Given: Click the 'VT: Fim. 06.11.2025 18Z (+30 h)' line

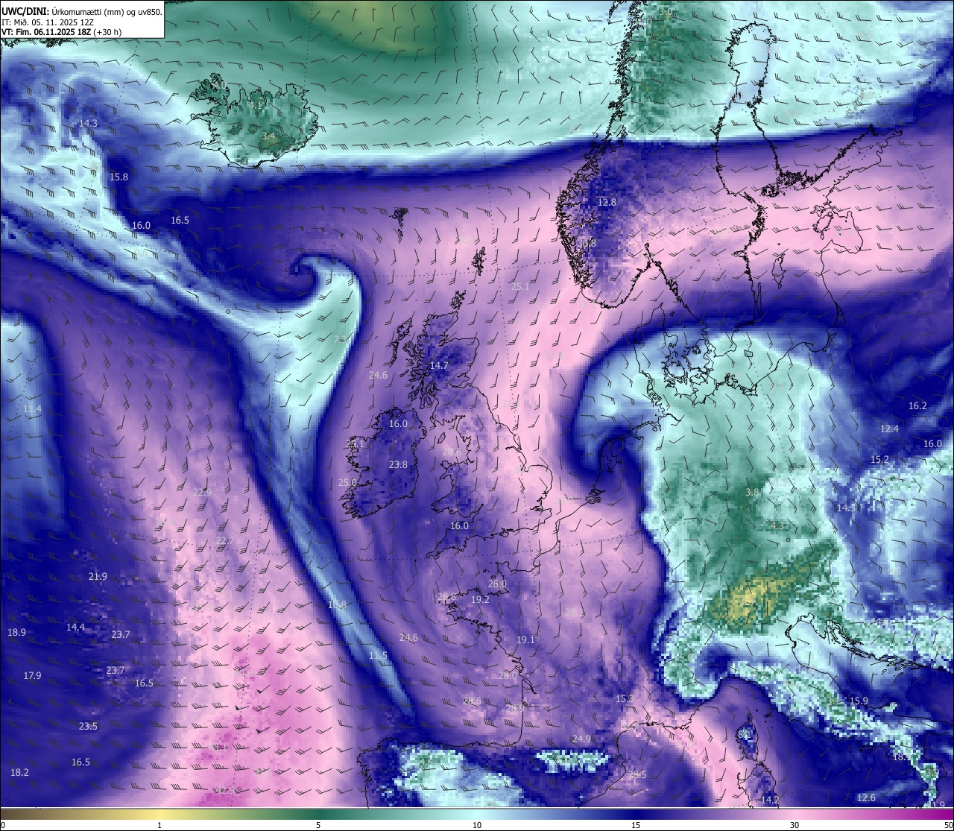Looking at the screenshot, I should pyautogui.click(x=61, y=32).
